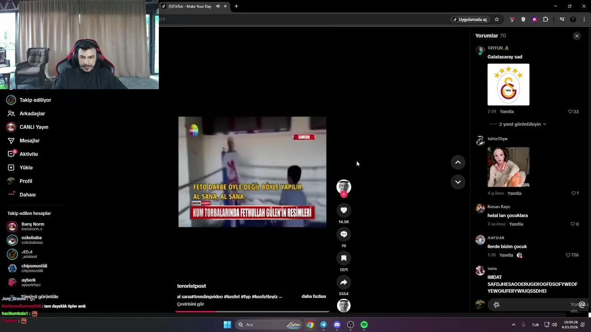Reply to T4YFUR's Galatasaray sad comment

[x=507, y=112]
